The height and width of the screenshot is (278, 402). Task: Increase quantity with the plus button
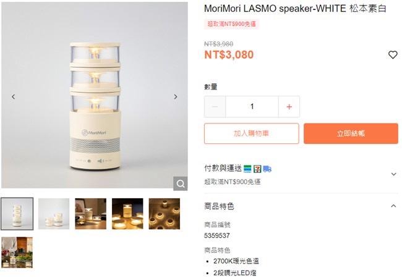pos(289,107)
